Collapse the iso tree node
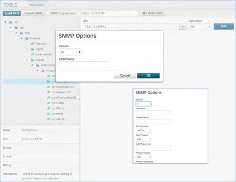 [5, 22]
